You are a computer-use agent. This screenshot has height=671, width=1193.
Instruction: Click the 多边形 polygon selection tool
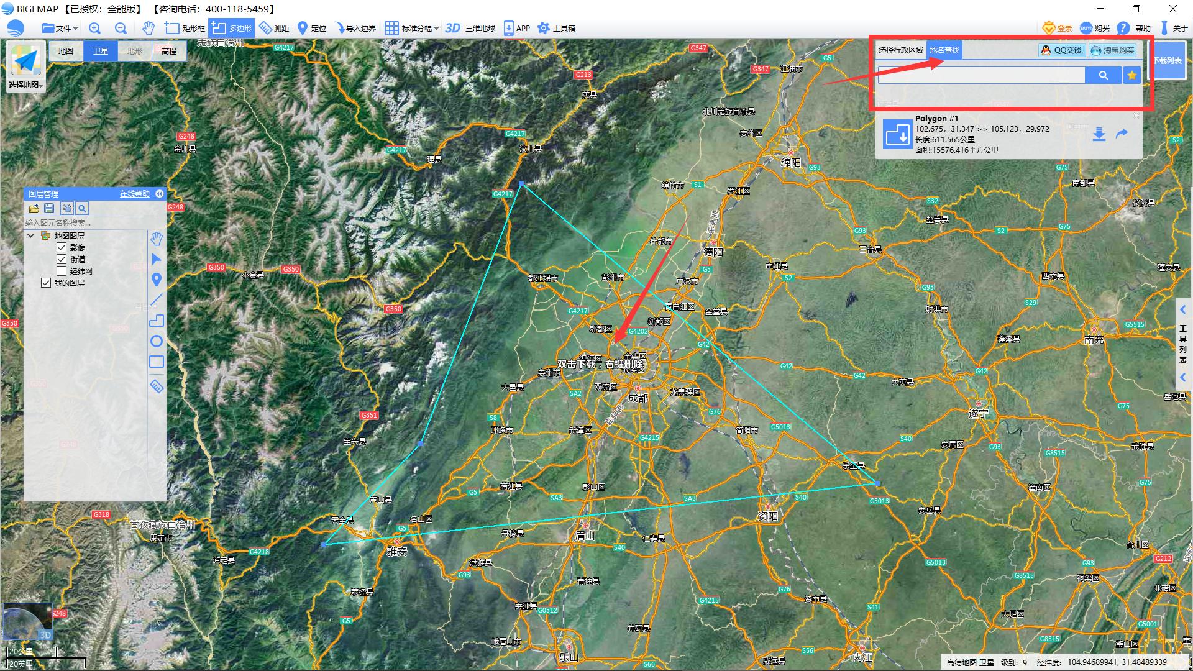tap(232, 28)
